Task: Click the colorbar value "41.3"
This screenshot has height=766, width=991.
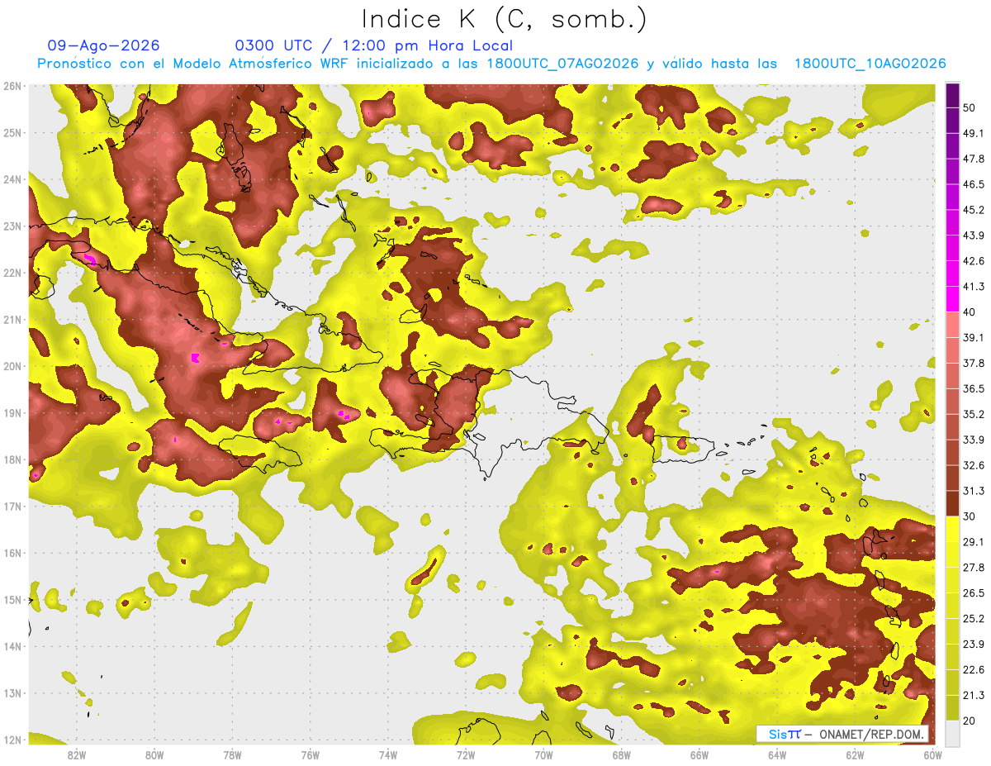Action: coord(973,287)
